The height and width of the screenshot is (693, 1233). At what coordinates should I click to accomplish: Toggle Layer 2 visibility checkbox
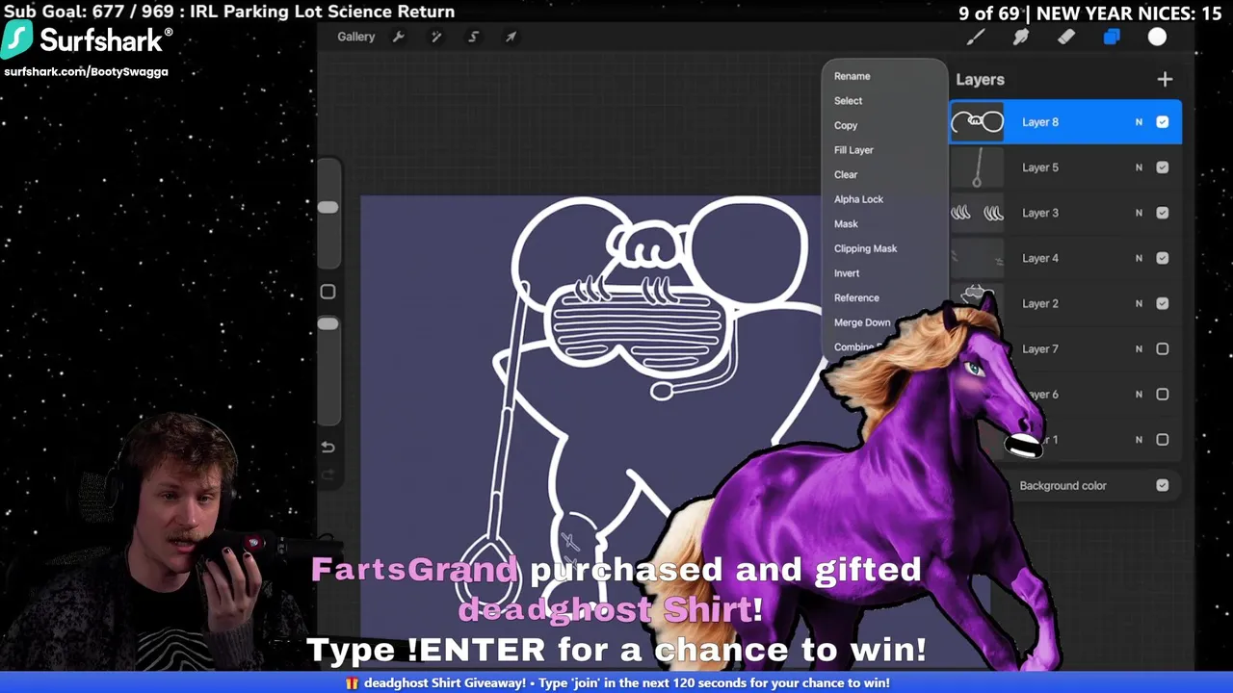click(1163, 303)
